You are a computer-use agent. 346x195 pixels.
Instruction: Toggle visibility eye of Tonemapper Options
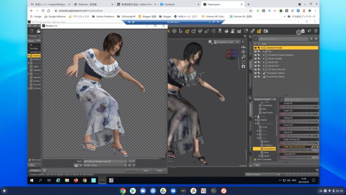255,73
